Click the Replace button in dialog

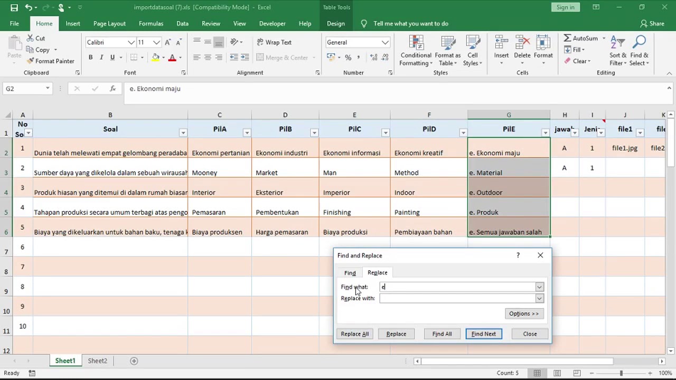396,334
